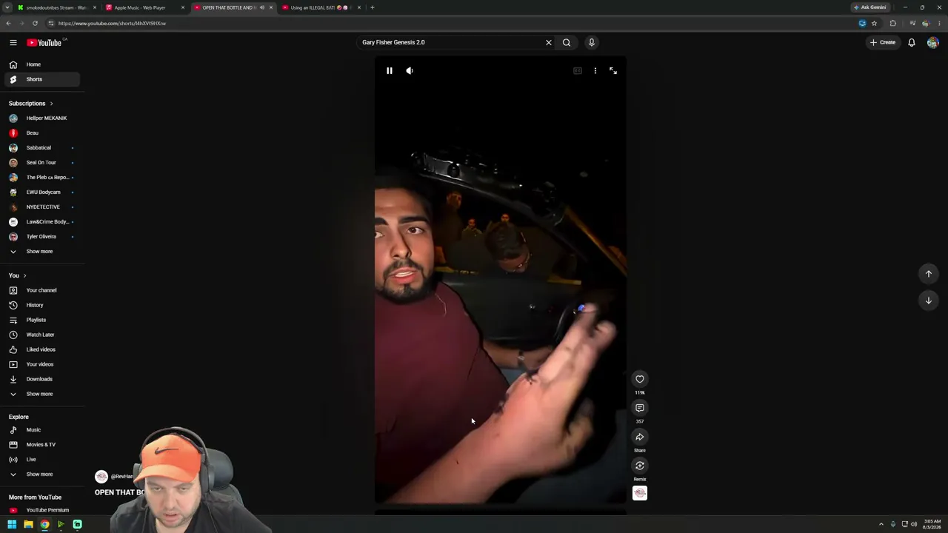This screenshot has width=948, height=533.
Task: Expand the Subscriptions section header
Action: (x=31, y=104)
